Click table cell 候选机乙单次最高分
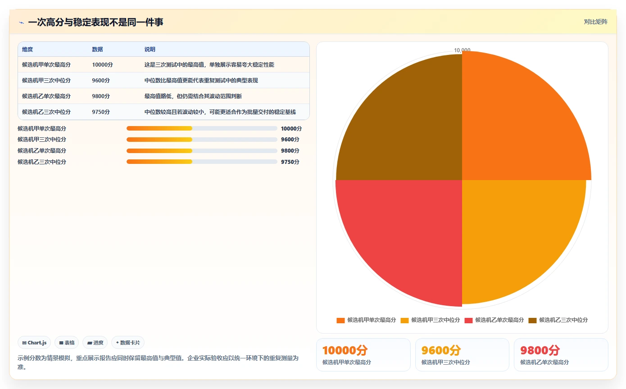 pyautogui.click(x=46, y=96)
